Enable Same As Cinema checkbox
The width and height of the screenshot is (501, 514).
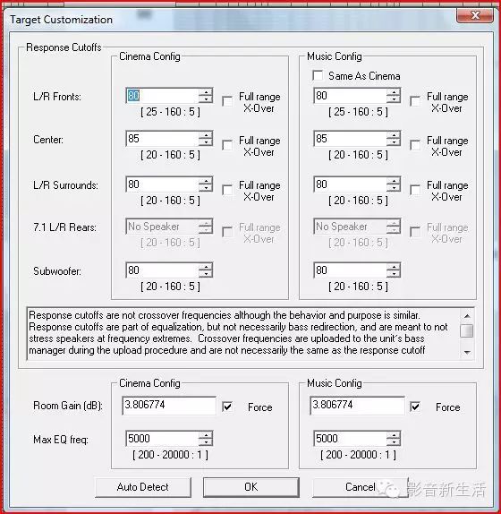click(318, 75)
